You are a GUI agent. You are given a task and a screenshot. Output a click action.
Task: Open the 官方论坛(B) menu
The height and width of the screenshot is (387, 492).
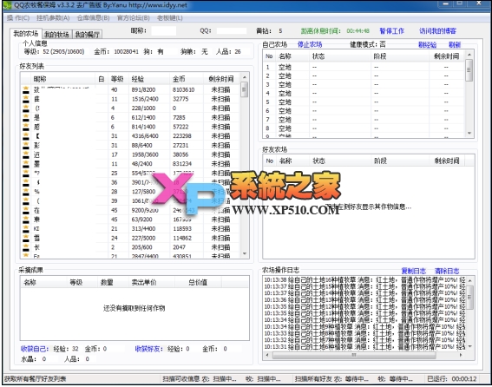[133, 18]
